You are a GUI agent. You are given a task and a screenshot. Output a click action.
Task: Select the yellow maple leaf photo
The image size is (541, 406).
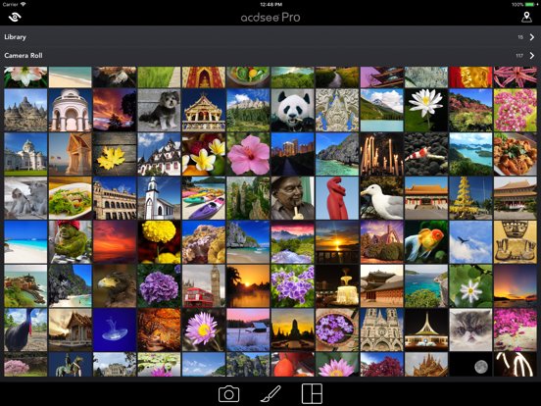coord(115,154)
